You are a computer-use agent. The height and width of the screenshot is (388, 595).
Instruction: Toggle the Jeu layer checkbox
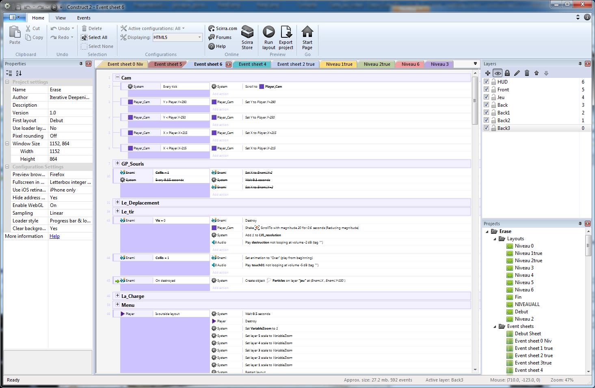[x=487, y=97]
